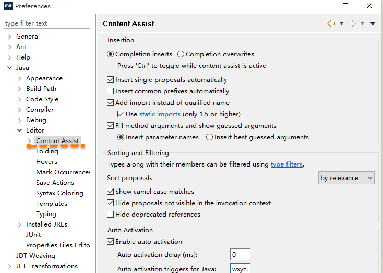
Task: Open the preferences view menu triangle
Action: [x=373, y=23]
